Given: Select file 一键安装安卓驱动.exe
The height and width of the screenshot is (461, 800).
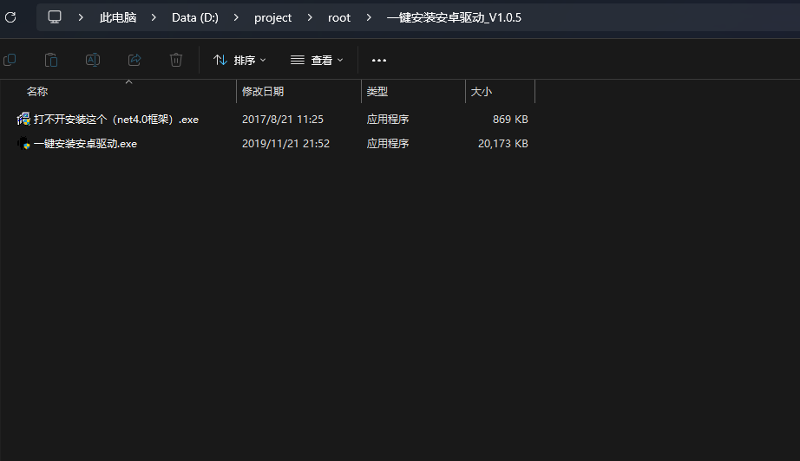Looking at the screenshot, I should point(85,144).
